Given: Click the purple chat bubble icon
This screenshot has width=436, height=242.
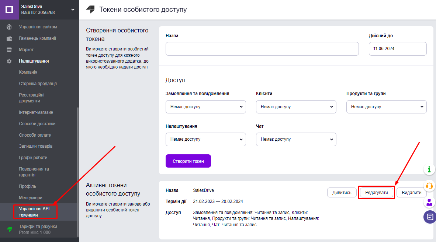Looking at the screenshot, I should [x=430, y=217].
